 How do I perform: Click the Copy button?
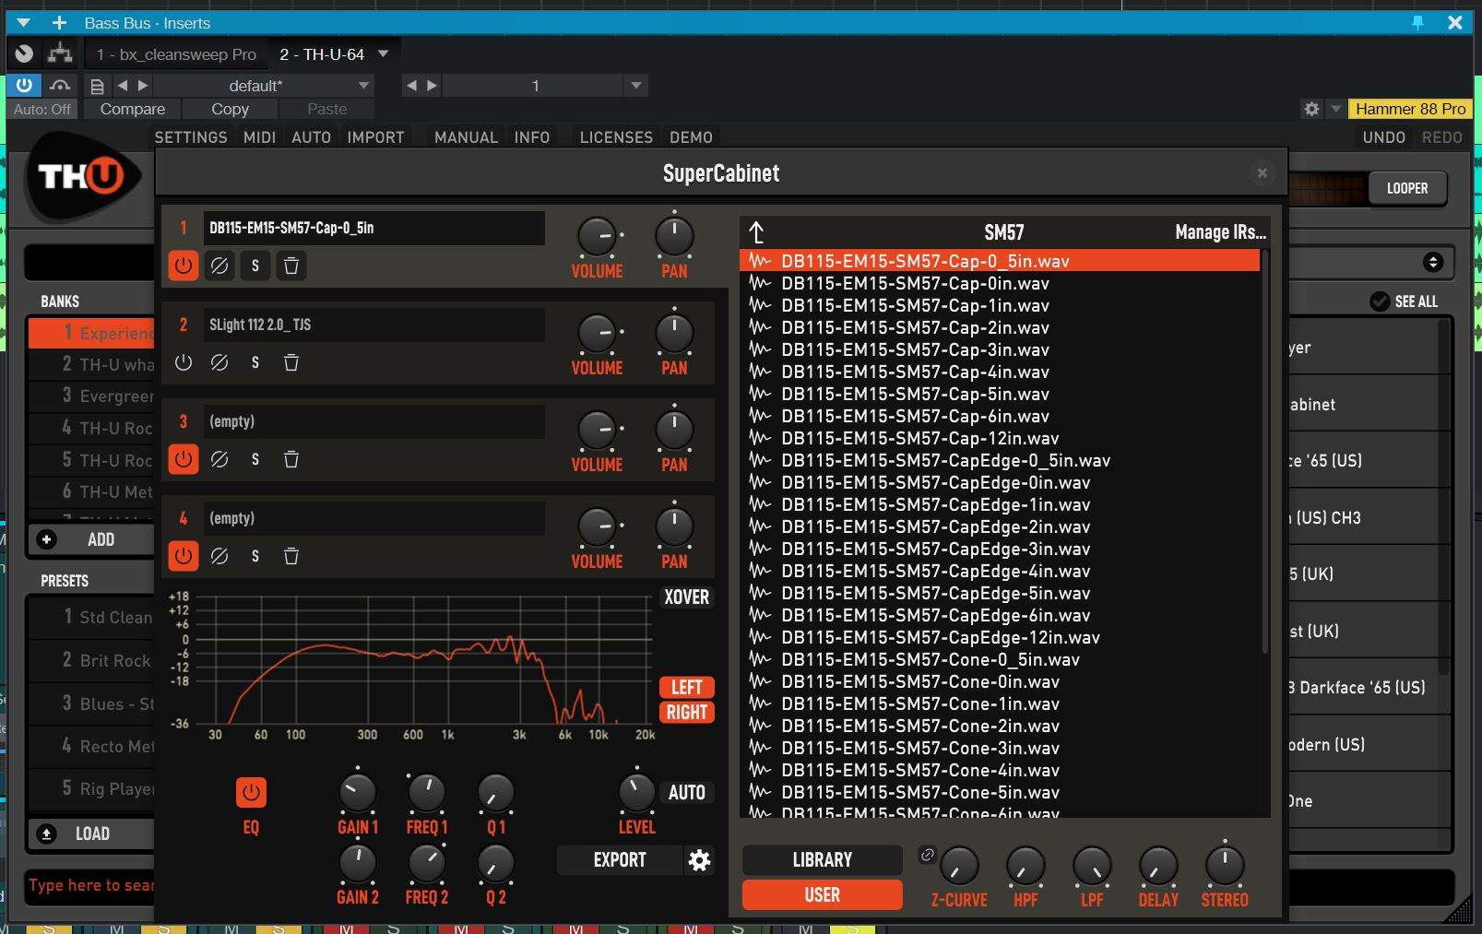pyautogui.click(x=230, y=109)
